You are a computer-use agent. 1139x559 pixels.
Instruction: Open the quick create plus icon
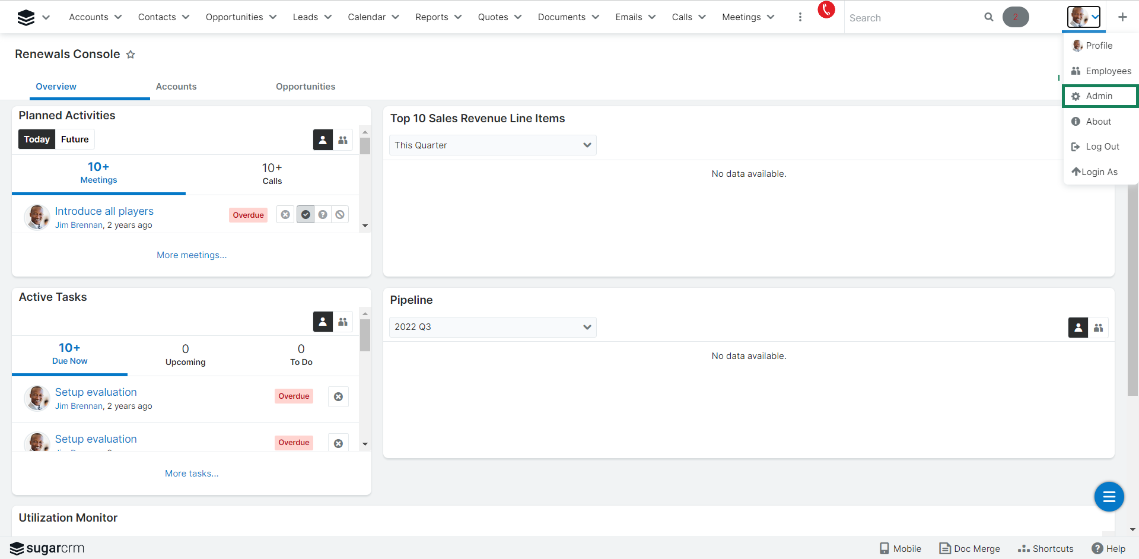1122,17
